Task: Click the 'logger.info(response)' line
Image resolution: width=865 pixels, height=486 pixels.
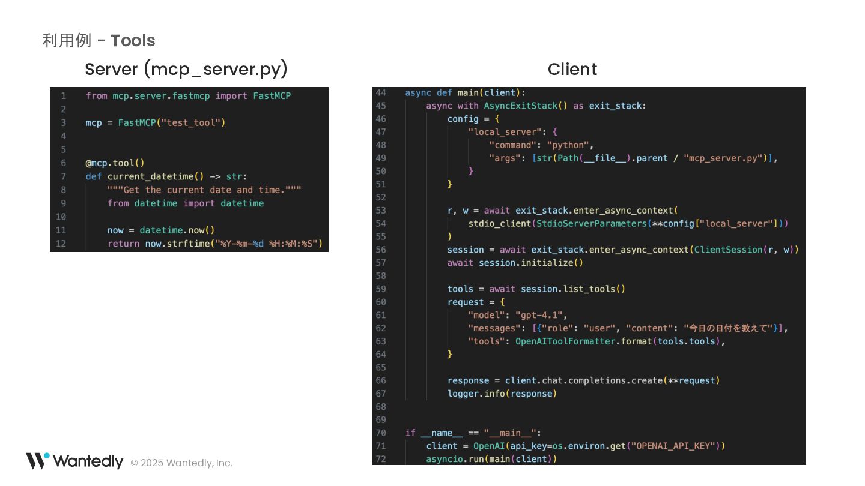Action: [x=502, y=394]
